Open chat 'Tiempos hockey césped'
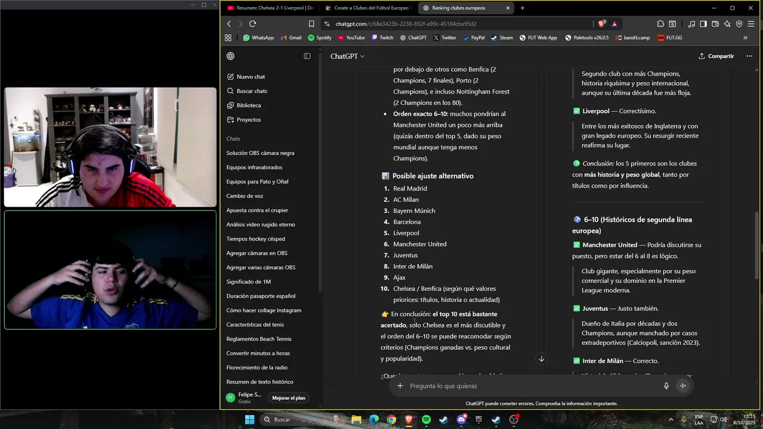This screenshot has width=763, height=429. click(x=256, y=239)
